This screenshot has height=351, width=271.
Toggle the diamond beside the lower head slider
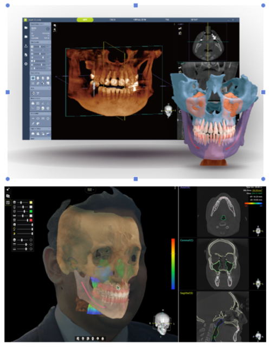tap(31, 240)
